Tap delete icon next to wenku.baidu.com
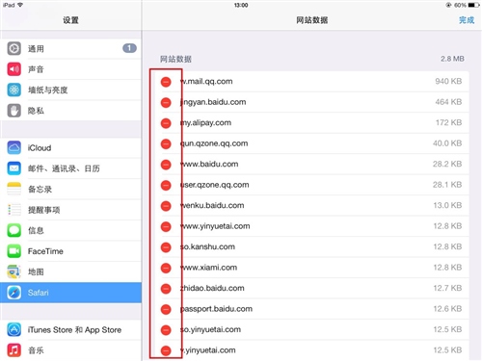 [166, 206]
